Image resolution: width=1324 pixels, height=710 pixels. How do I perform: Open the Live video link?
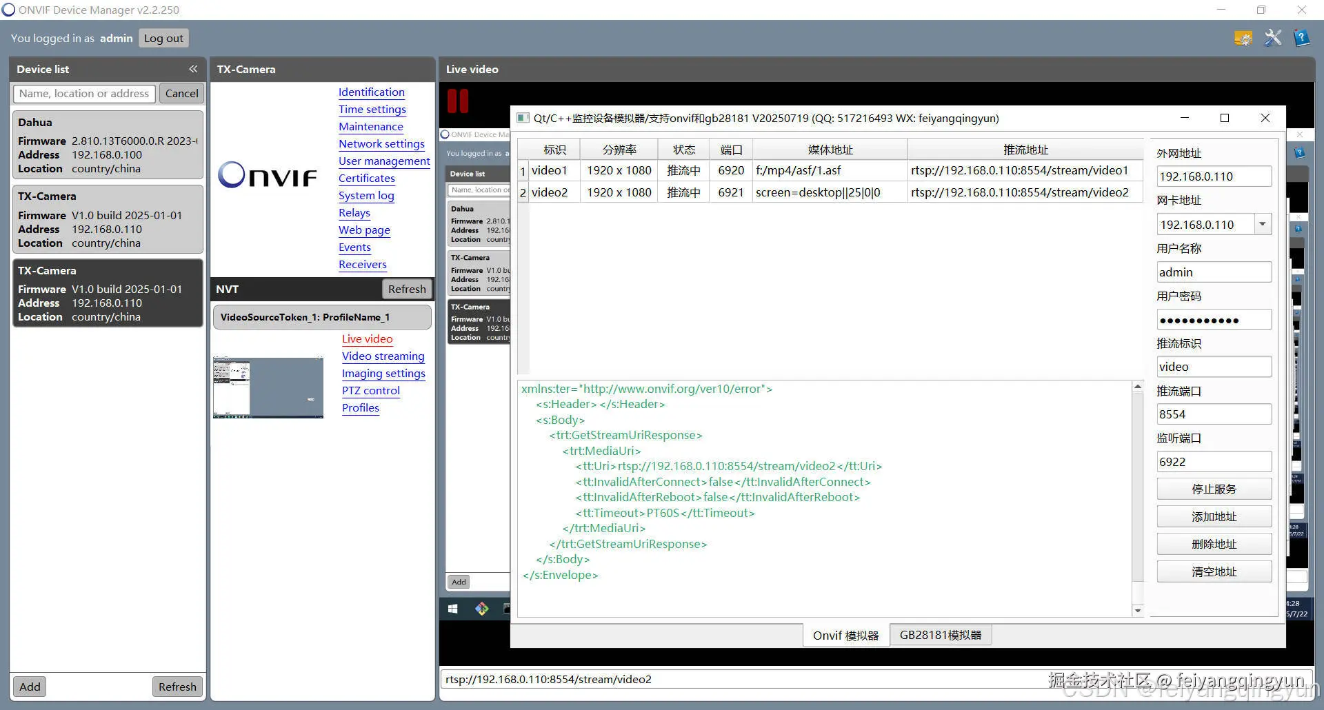coord(368,339)
